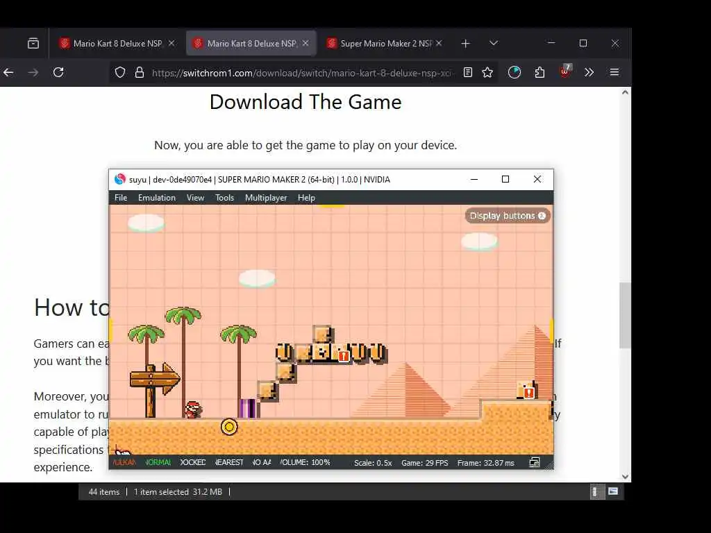
Task: Toggle the NEAREST scaling filter status button
Action: click(229, 462)
